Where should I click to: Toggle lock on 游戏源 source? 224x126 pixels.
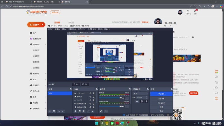point(94,100)
